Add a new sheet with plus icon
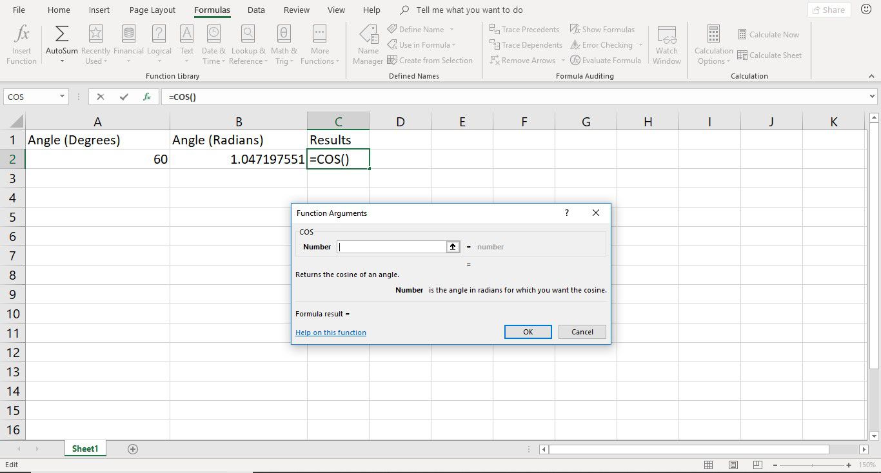881x473 pixels. 133,449
